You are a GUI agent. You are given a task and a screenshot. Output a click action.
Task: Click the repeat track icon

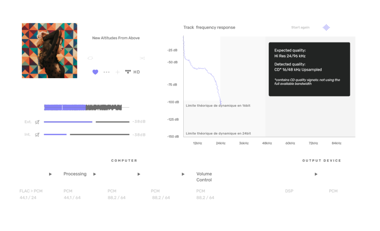[90, 58]
